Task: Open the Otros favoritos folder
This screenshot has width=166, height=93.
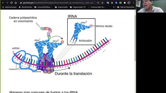Action: (126, 7)
